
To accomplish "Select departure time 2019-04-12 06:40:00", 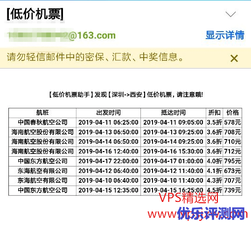I will (x=108, y=171).
